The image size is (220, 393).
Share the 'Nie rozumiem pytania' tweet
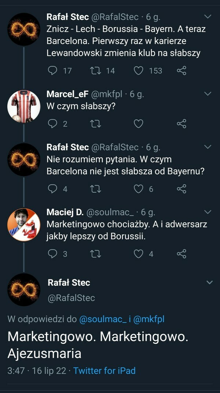pyautogui.click(x=181, y=189)
